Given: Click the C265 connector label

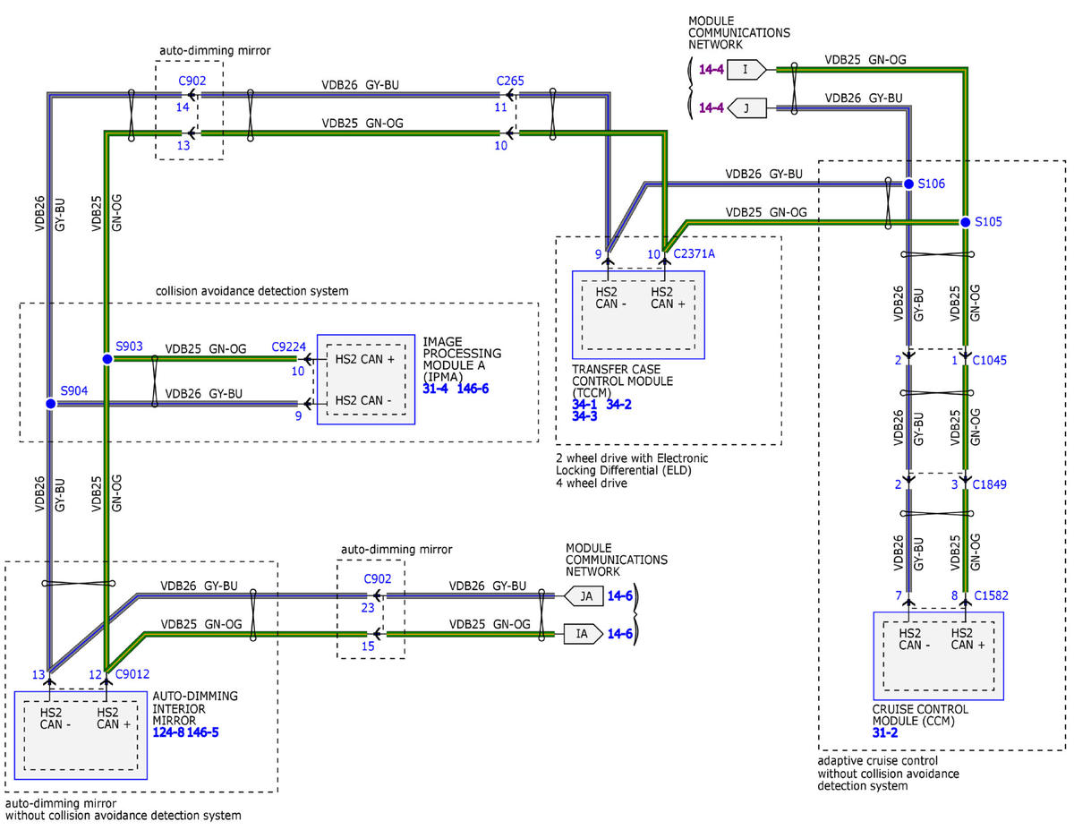Looking at the screenshot, I should (510, 80).
